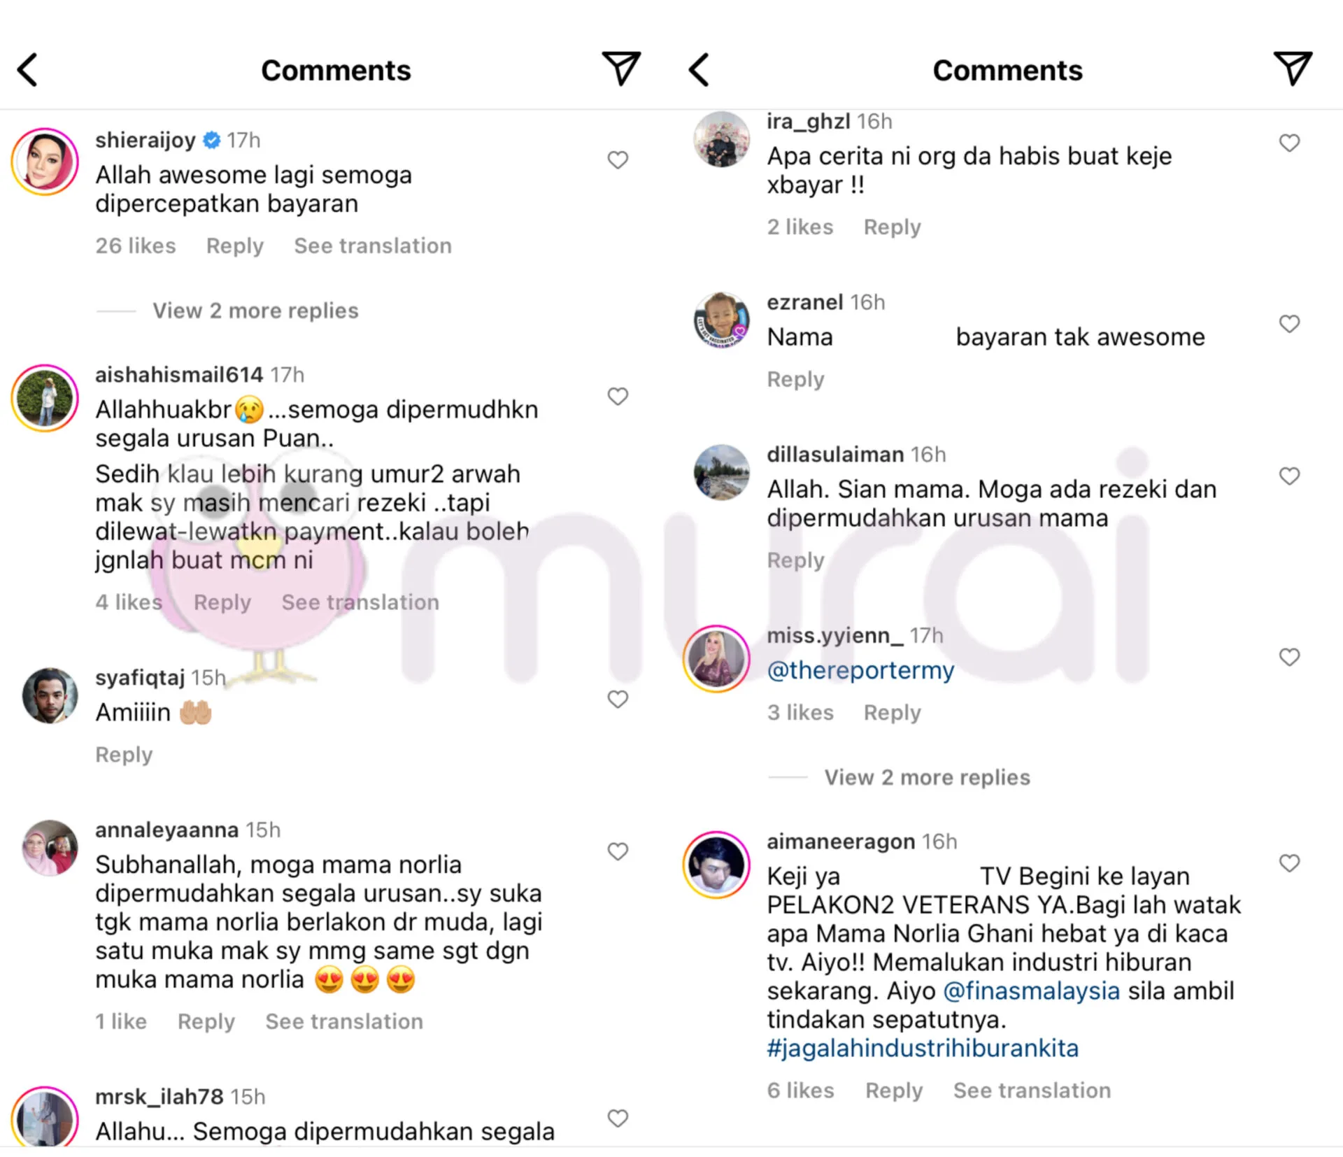Screen dimensions: 1343x1157
Task: Toggle heart on syafiqtaj's Amiiiin comment
Action: coord(618,700)
